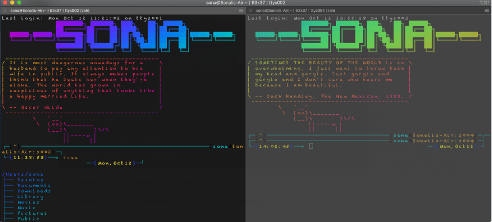Click the line 'think that he beats her when they're'
Viewport: 492px width, 222px height.
pyautogui.click(x=78, y=80)
